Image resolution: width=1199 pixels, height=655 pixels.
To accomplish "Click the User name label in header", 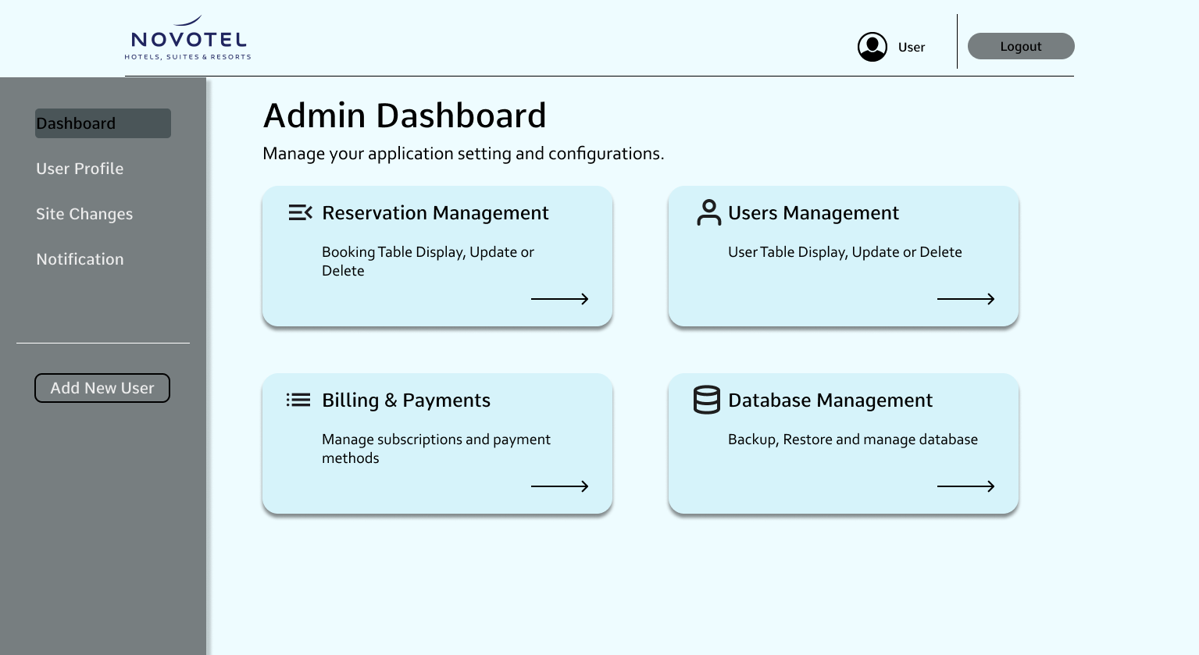I will coord(912,47).
